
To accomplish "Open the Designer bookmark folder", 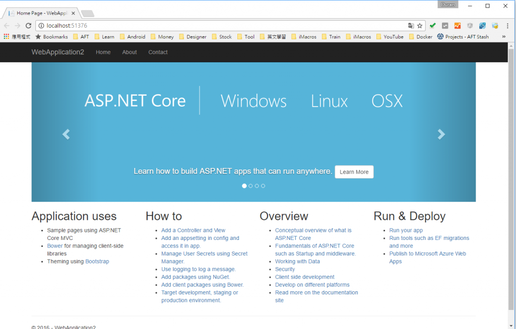I will (x=193, y=37).
